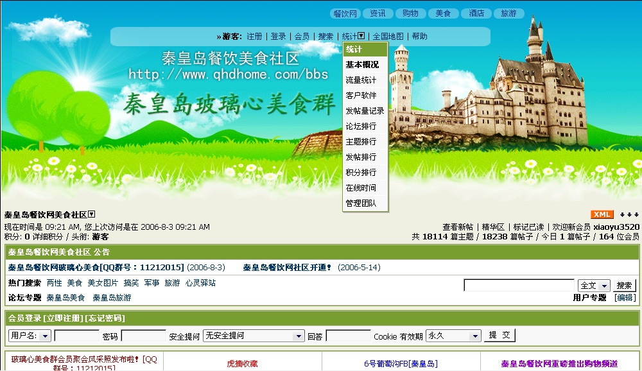This screenshot has width=642, height=371.
Task: Select 发帖量记录 in the statistics menu
Action: (365, 111)
